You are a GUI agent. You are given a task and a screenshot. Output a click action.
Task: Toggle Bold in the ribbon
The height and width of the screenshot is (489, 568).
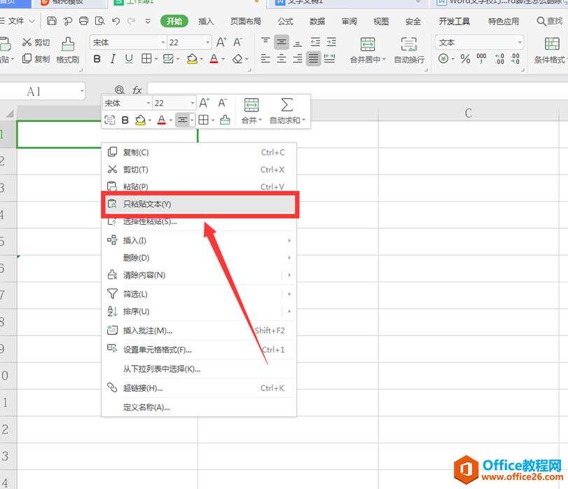click(97, 59)
